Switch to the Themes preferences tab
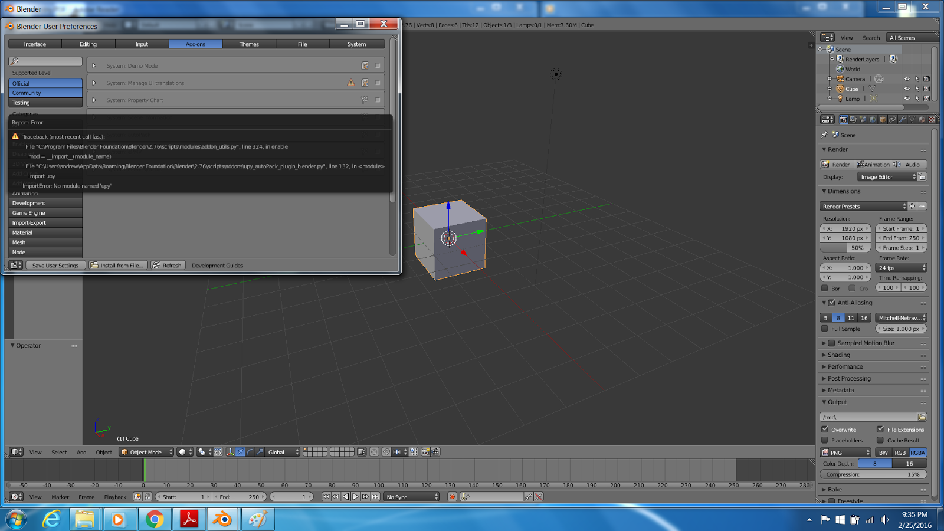The height and width of the screenshot is (531, 944). (x=249, y=44)
